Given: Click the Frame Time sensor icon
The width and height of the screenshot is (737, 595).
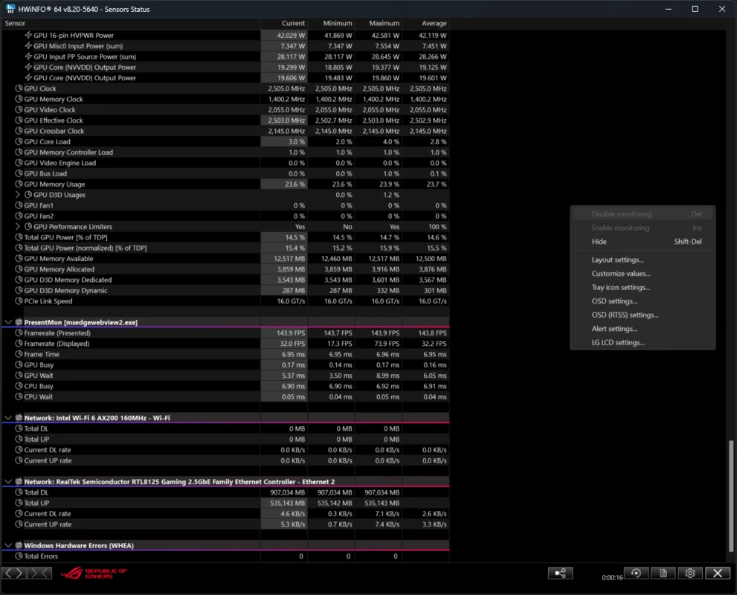Looking at the screenshot, I should point(19,354).
